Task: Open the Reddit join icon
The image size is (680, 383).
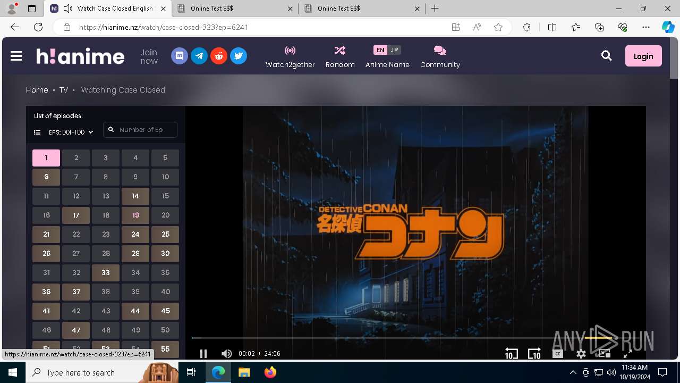Action: pyautogui.click(x=219, y=56)
